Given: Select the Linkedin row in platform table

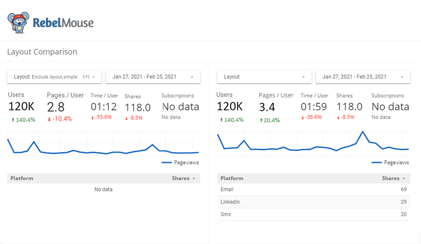Looking at the screenshot, I should click(x=314, y=202).
